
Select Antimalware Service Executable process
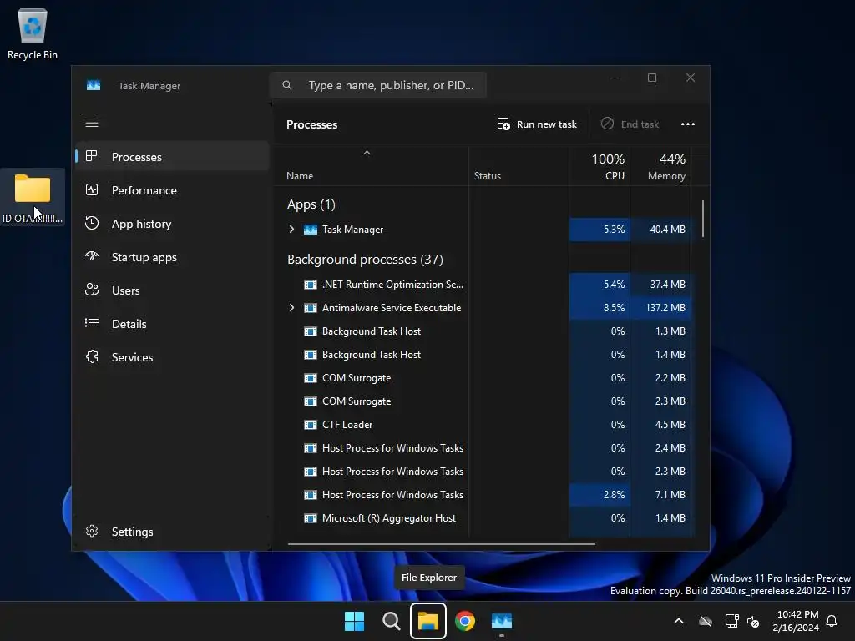pyautogui.click(x=483, y=308)
